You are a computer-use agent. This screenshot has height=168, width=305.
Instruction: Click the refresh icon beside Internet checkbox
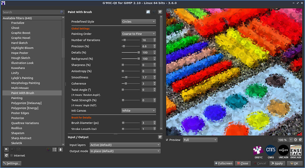(x=6, y=156)
